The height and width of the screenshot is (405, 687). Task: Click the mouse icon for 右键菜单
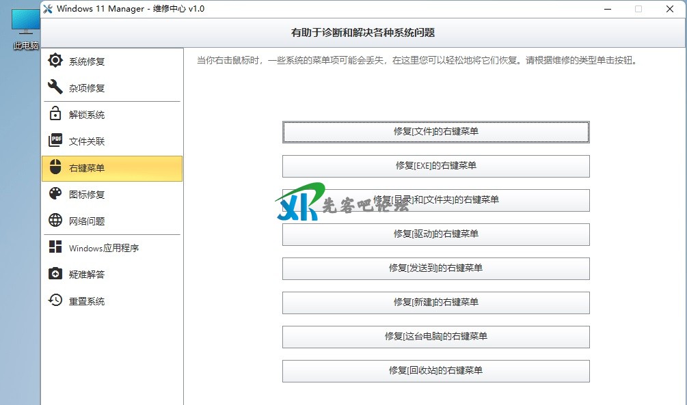coord(55,167)
